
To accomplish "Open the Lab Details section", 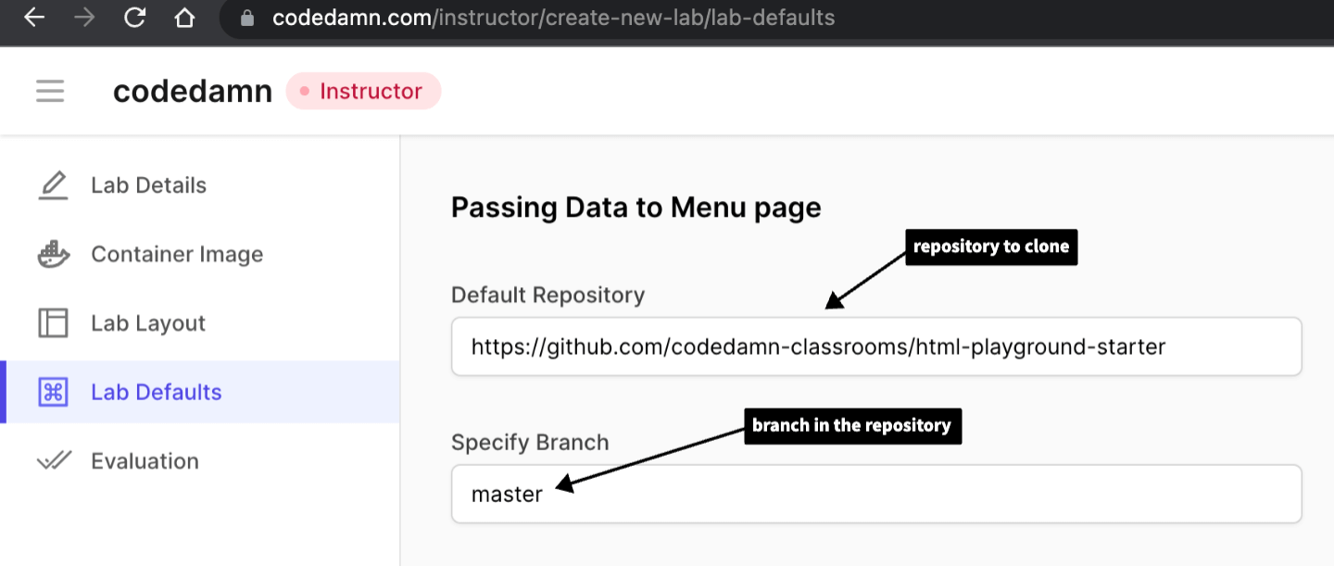I will click(x=148, y=184).
